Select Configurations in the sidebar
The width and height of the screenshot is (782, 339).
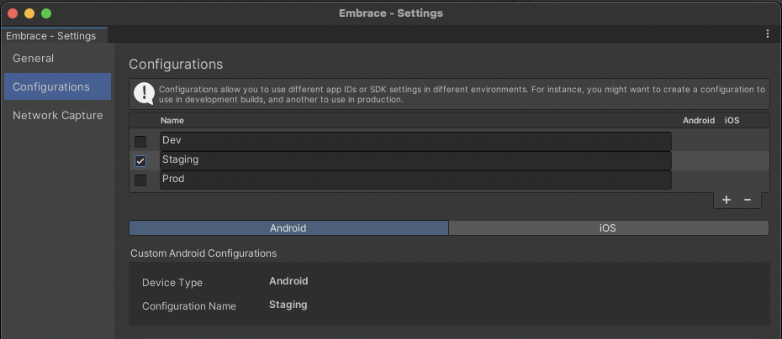57,86
